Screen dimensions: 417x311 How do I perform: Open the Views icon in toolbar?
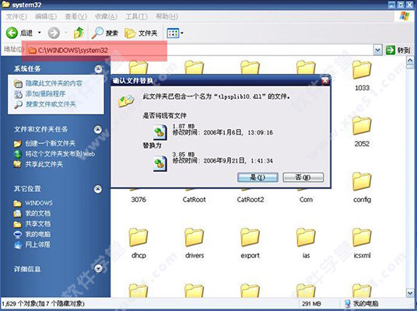[173, 33]
